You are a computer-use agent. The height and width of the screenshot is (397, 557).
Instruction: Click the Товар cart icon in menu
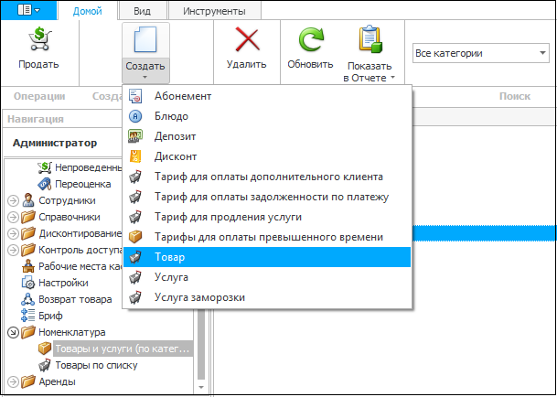pos(135,257)
